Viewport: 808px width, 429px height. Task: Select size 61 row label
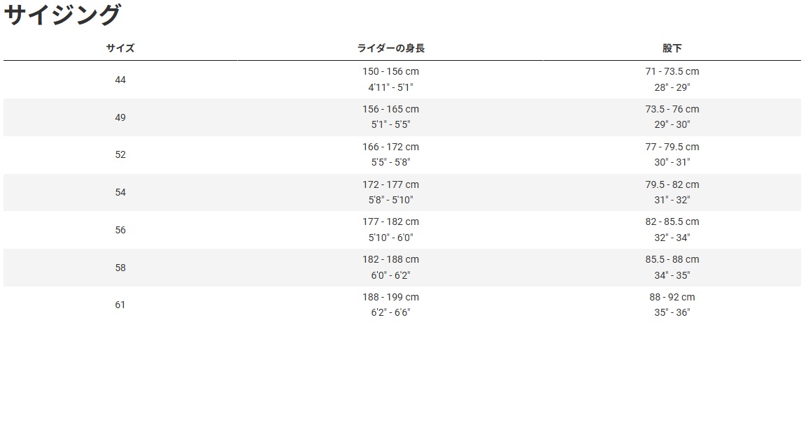120,305
